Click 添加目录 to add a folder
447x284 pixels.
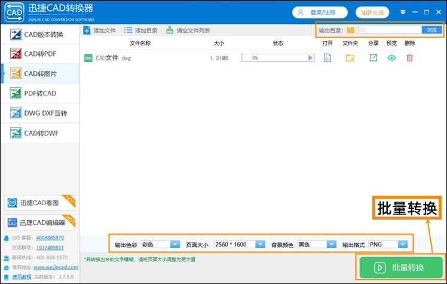pos(141,30)
